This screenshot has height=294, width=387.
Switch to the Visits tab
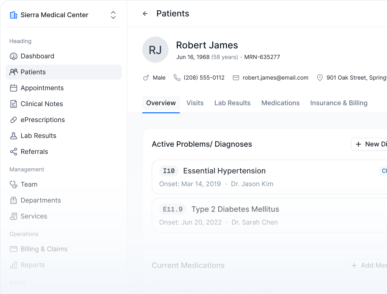click(195, 103)
